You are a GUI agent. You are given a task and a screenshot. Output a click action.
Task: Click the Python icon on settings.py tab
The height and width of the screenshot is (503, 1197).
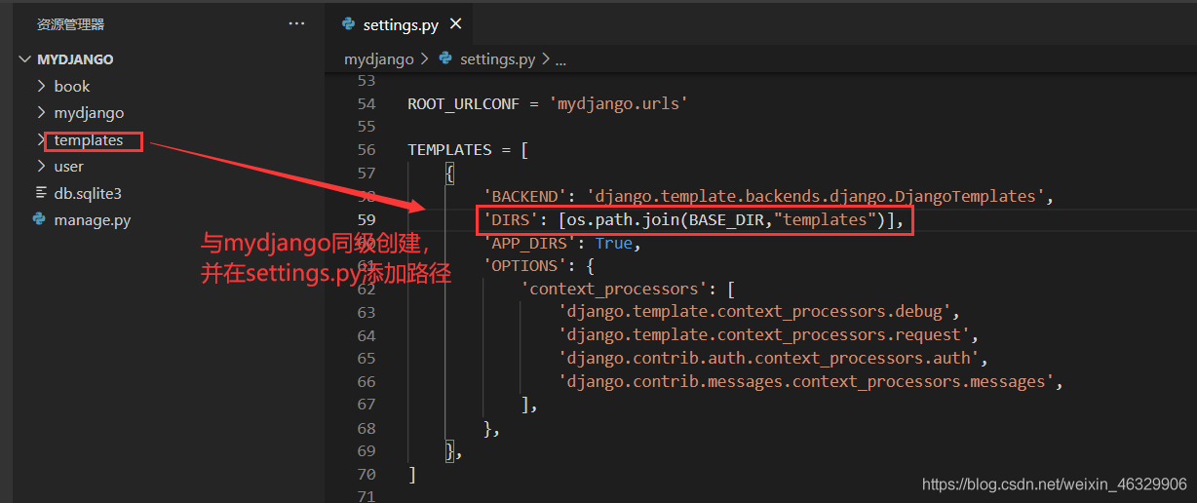coord(348,24)
